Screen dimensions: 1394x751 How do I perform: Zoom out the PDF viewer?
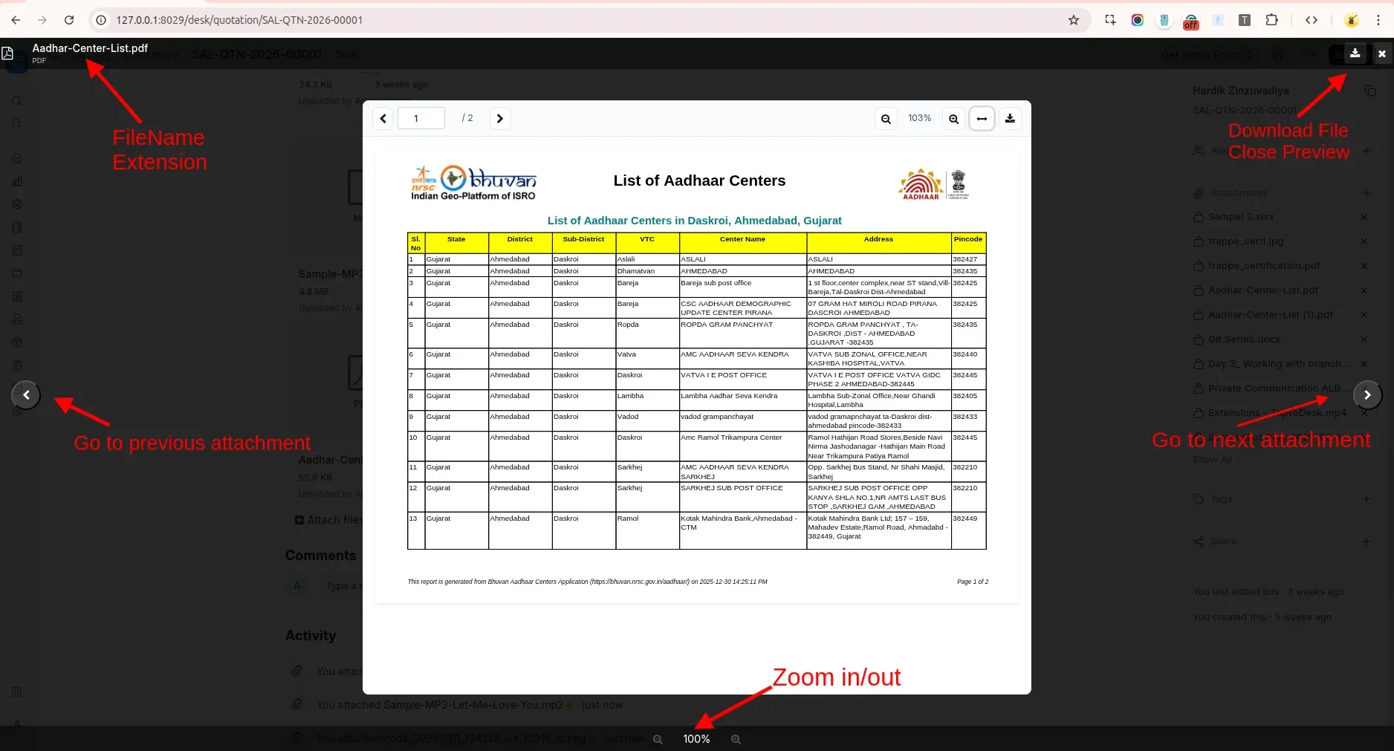pyautogui.click(x=886, y=119)
